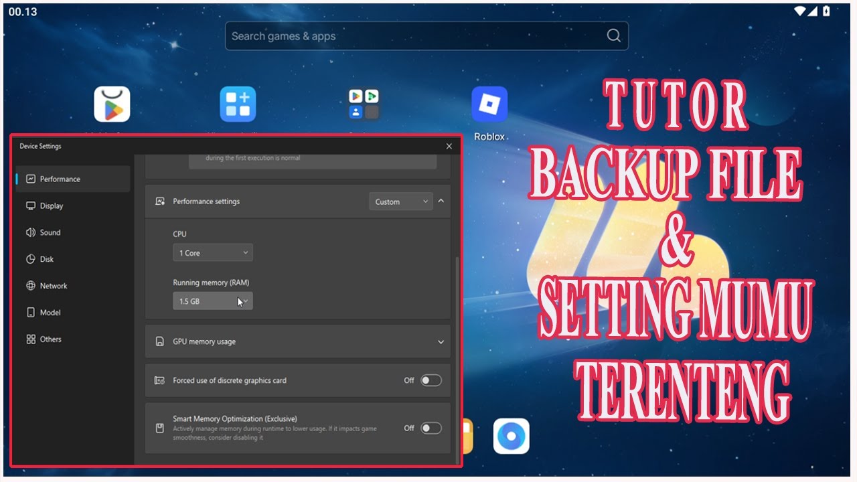Image resolution: width=857 pixels, height=482 pixels.
Task: Switch to the Model tab
Action: [x=73, y=313]
